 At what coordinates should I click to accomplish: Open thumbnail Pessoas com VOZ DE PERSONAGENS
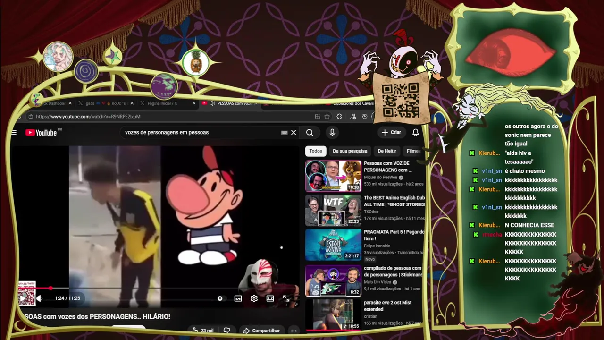pyautogui.click(x=333, y=176)
